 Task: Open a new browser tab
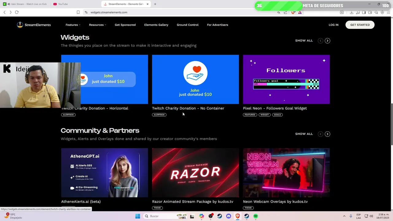[155, 4]
